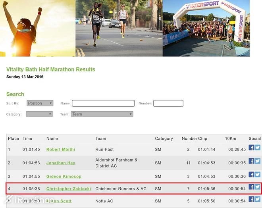Screen dimensions: 262x208
Task: Focus the Name search field
Action: [x=103, y=103]
